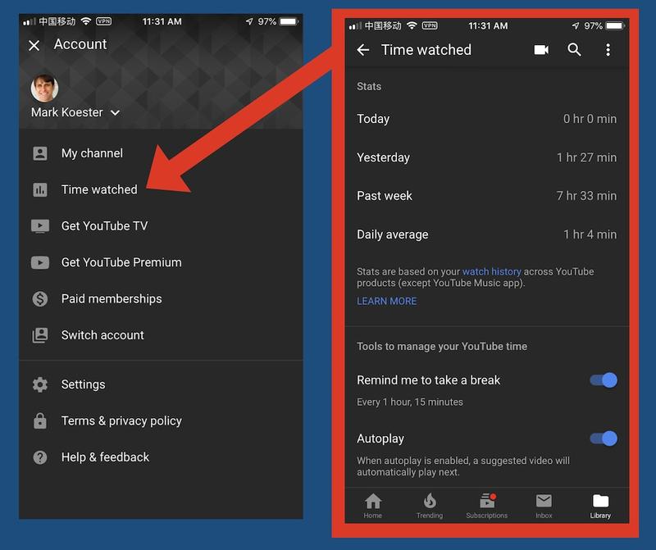Viewport: 656px width, 550px height.
Task: Tap the profile avatar photo
Action: point(44,88)
